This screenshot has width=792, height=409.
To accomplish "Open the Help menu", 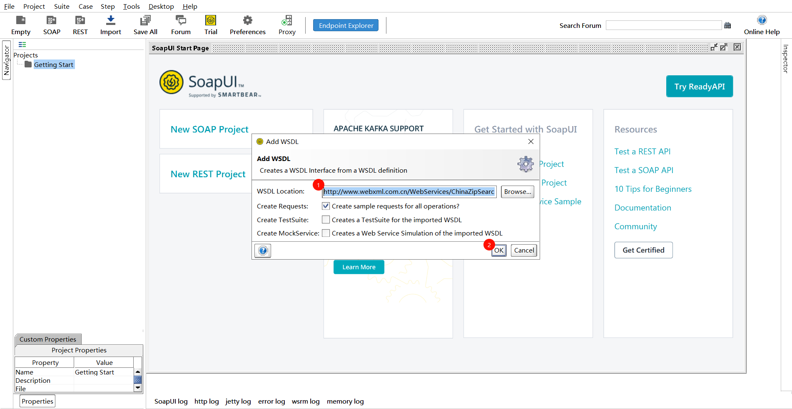I will 190,6.
